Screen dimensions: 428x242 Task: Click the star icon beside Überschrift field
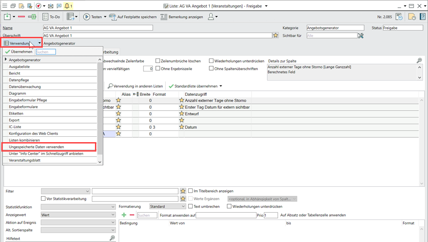tap(275, 35)
